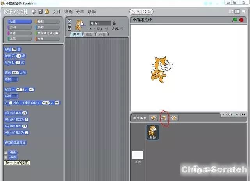Choose new sprite from file folder icon
Viewport: 250px width, 181px height.
point(164,118)
